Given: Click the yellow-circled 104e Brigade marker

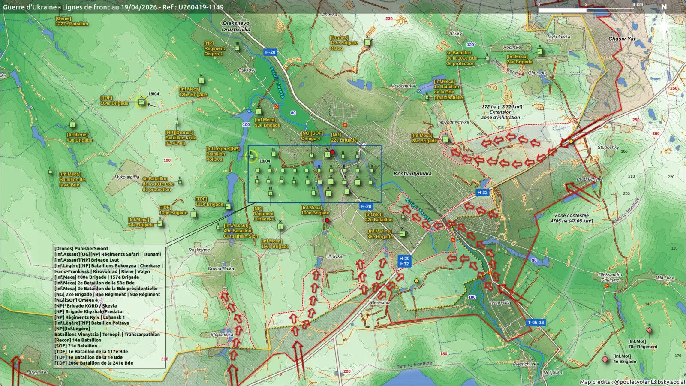Looking at the screenshot, I should [x=141, y=102].
